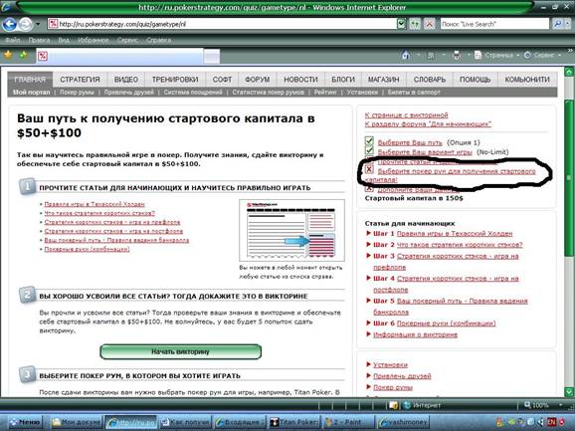
Task: Open the Файл menu
Action: pos(13,40)
